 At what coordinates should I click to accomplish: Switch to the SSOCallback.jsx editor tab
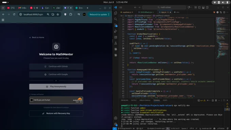[146, 12]
